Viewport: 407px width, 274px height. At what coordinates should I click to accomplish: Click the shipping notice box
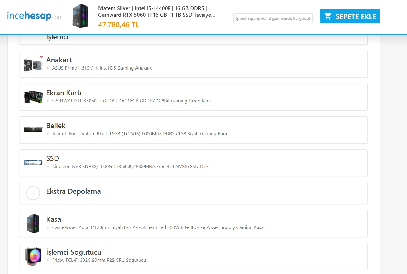click(x=273, y=18)
